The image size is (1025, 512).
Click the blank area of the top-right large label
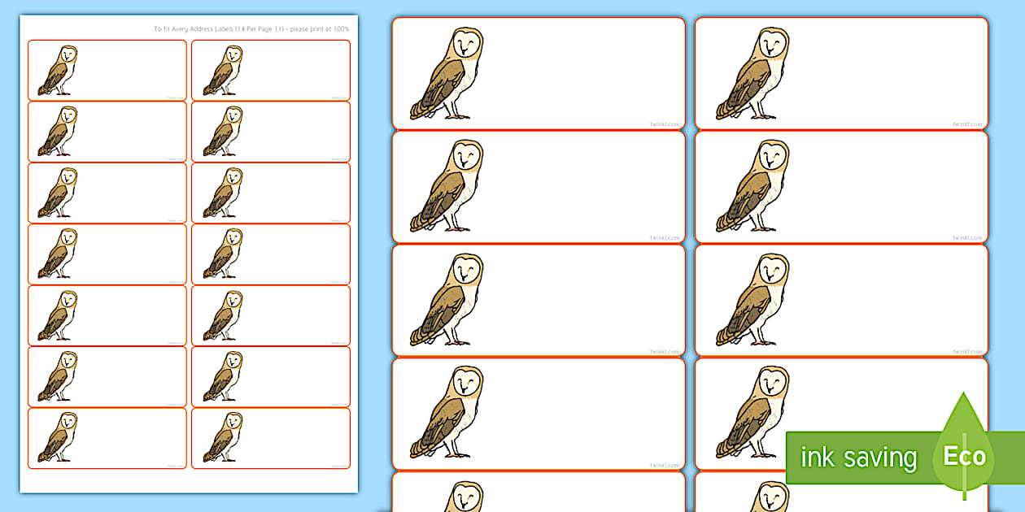[862, 69]
